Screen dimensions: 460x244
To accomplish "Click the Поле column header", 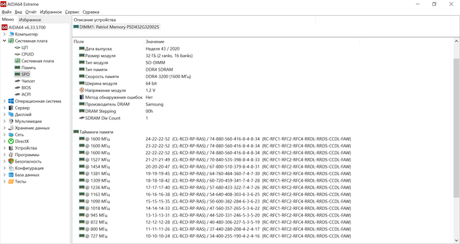I will (x=108, y=41).
